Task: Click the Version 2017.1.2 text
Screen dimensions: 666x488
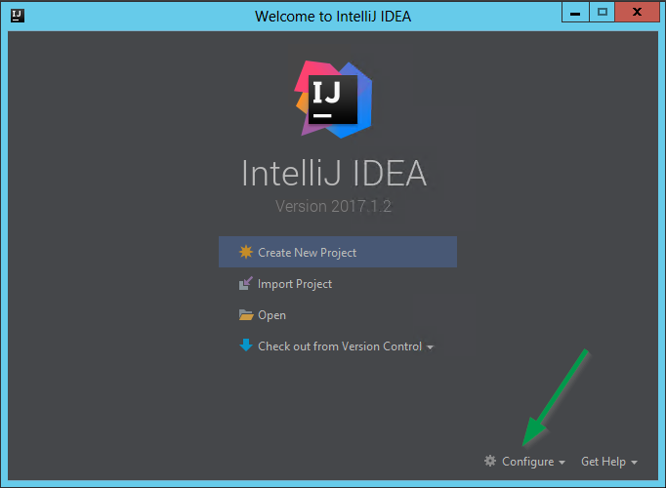Action: point(333,207)
